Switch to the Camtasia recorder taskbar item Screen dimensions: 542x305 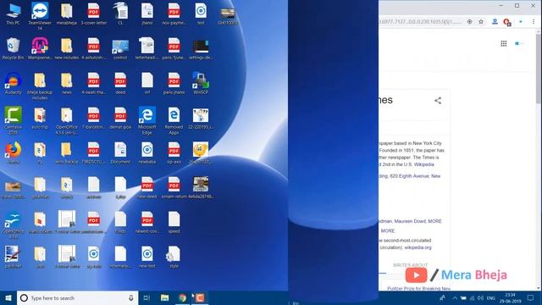[200, 297]
